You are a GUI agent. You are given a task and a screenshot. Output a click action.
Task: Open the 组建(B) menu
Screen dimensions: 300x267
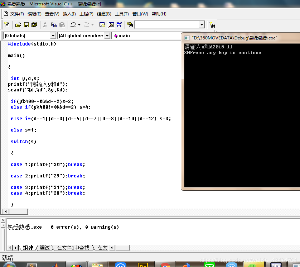click(104, 14)
